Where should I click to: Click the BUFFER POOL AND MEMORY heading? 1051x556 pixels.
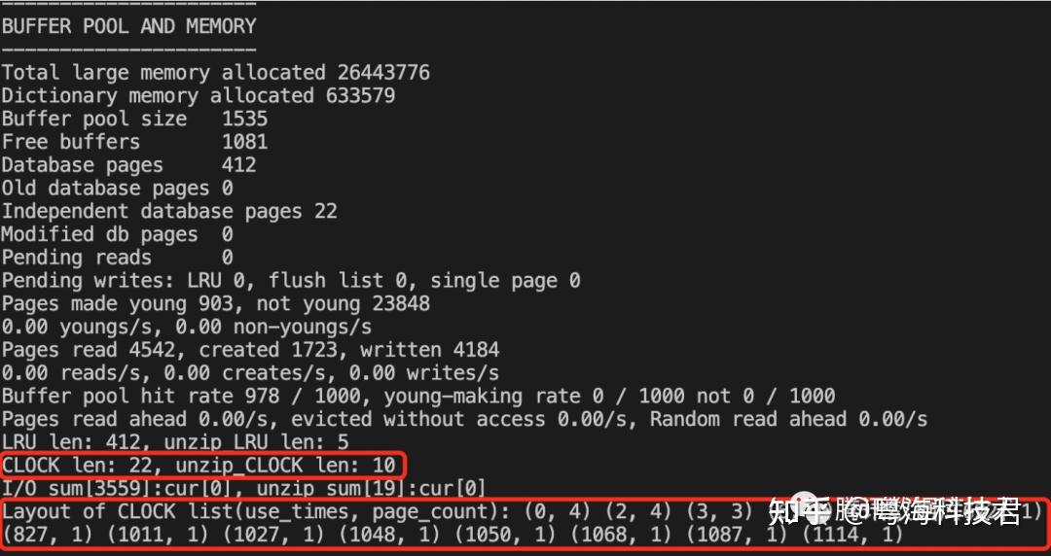coord(128,26)
